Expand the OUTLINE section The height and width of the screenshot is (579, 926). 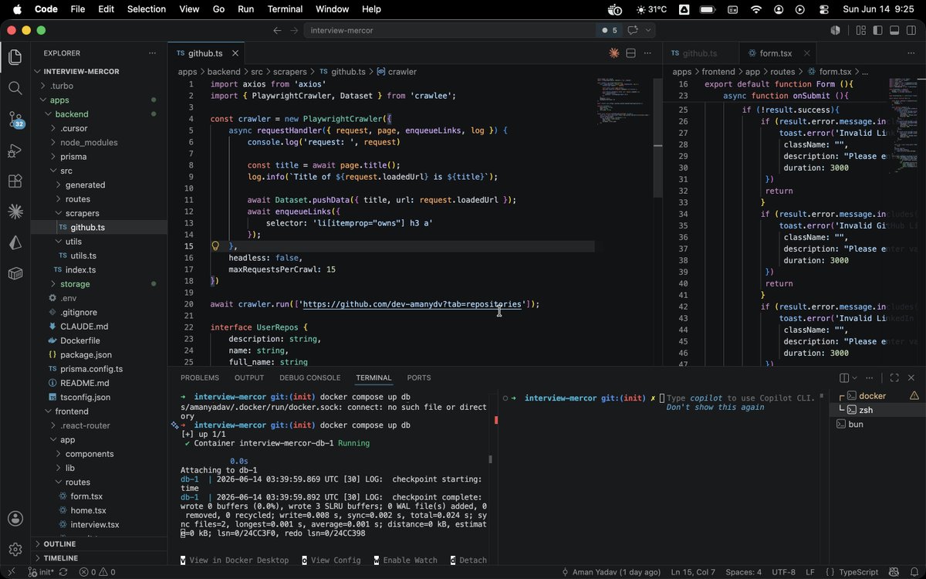99,543
